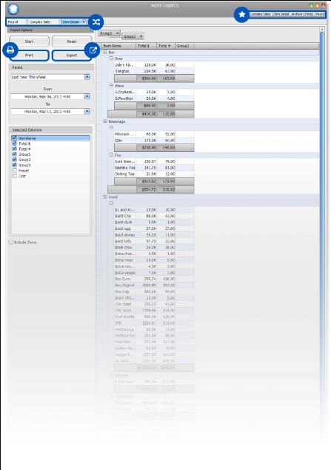Select the Chix Soup item row

154,310
